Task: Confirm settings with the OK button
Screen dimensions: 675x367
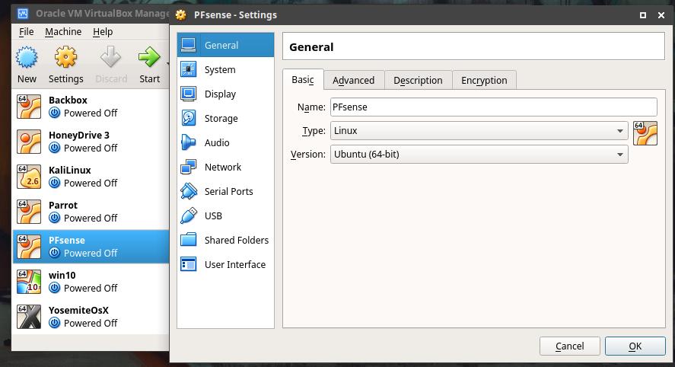Action: (x=635, y=346)
